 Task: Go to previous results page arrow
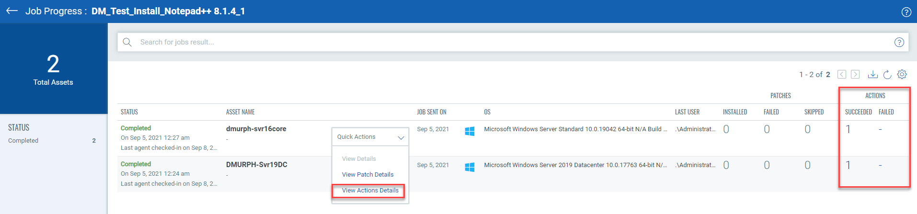(842, 74)
